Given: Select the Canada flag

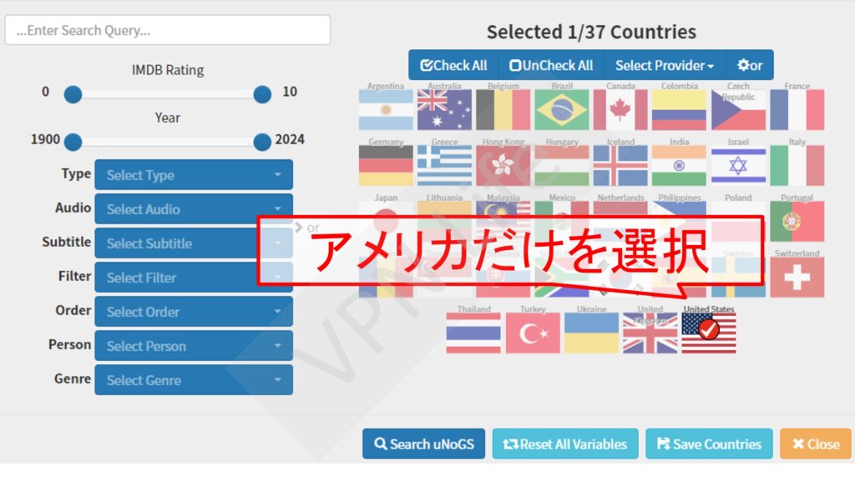Looking at the screenshot, I should click(x=621, y=108).
